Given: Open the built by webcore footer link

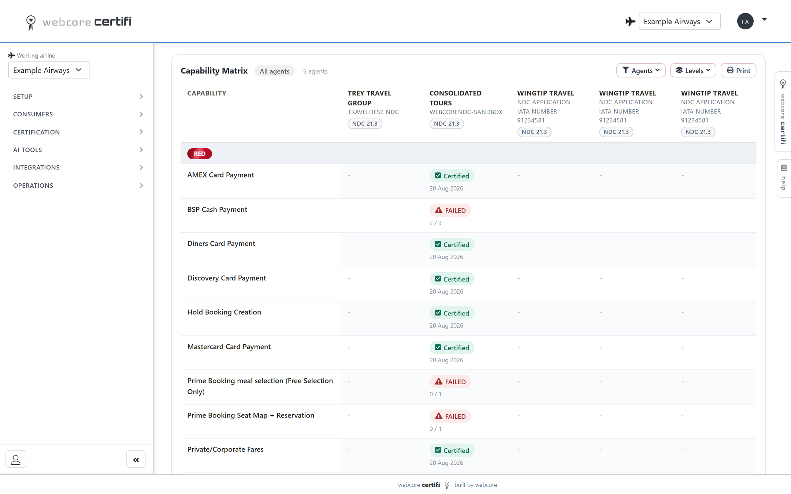Looking at the screenshot, I should pos(475,485).
